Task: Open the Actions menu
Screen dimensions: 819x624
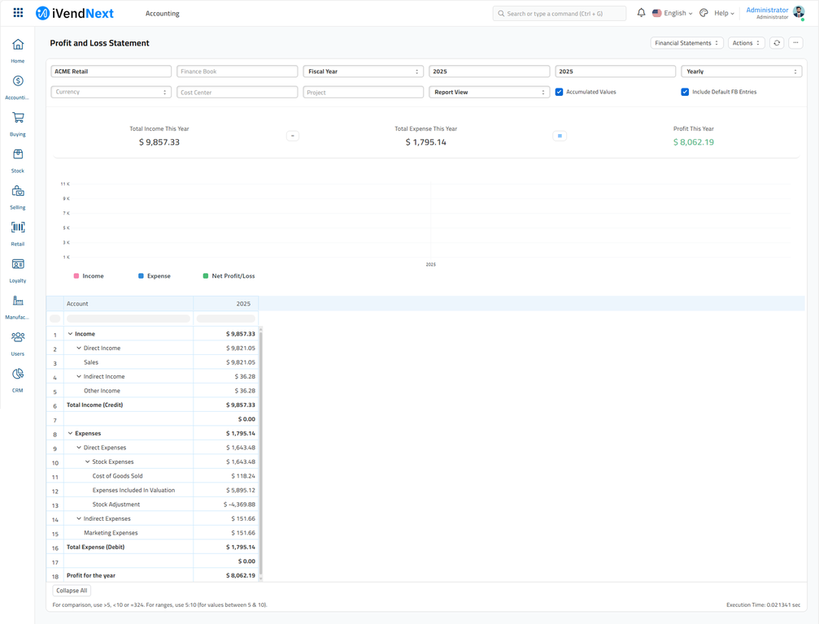Action: (x=746, y=42)
